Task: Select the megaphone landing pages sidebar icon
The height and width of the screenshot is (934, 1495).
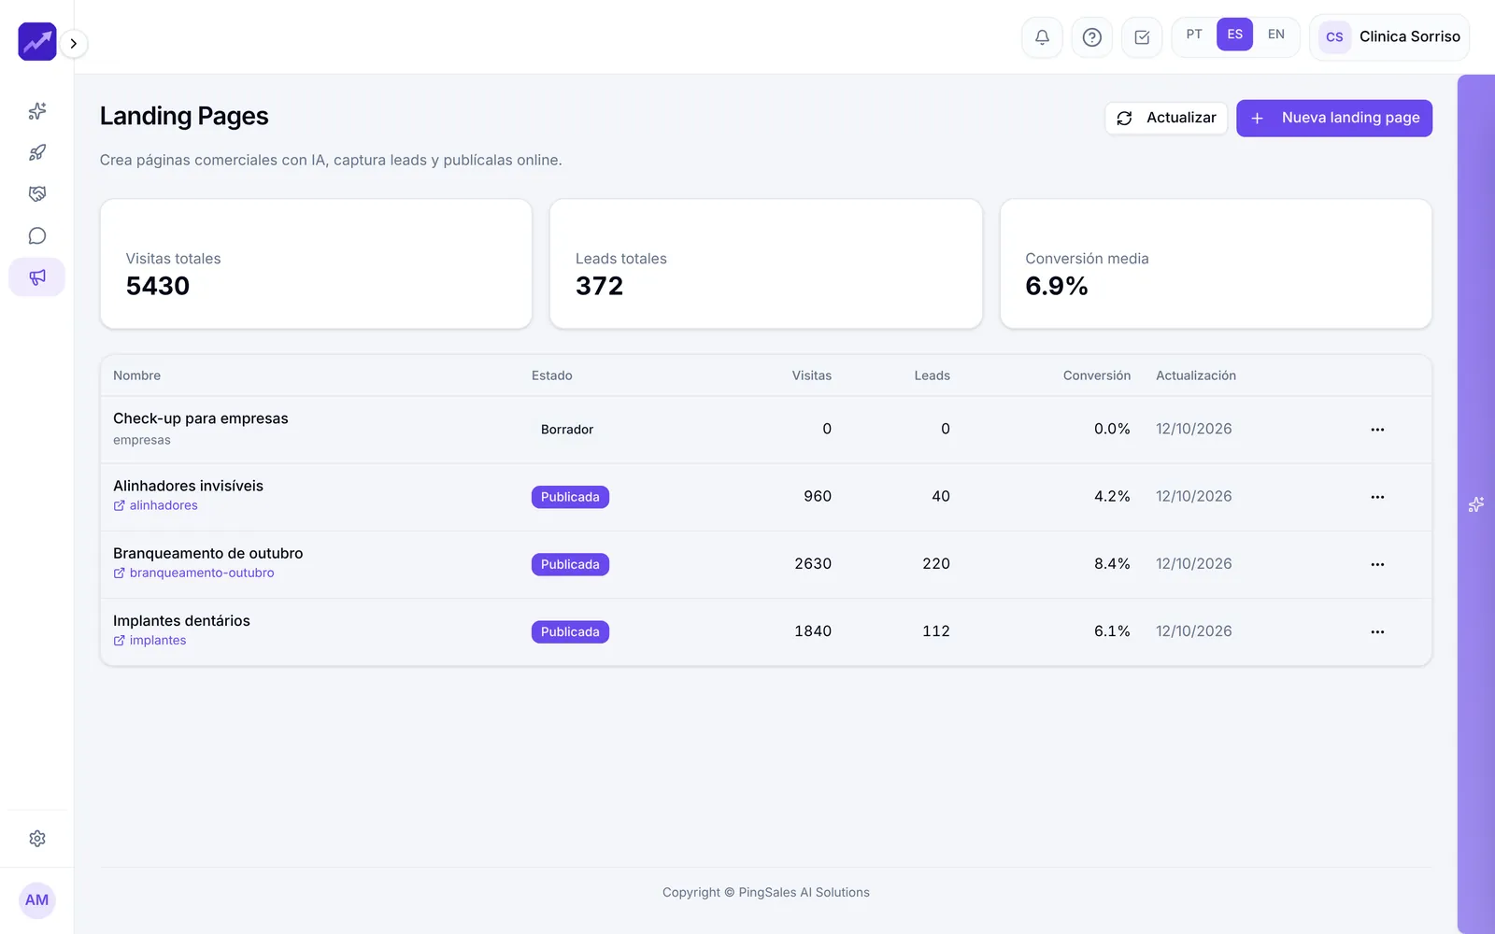Action: coord(37,277)
